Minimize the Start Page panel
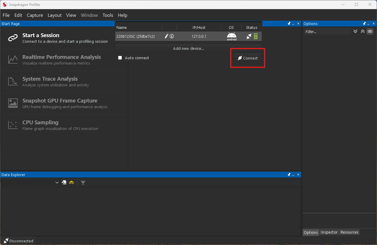Image resolution: width=377 pixels, height=245 pixels. tap(293, 24)
